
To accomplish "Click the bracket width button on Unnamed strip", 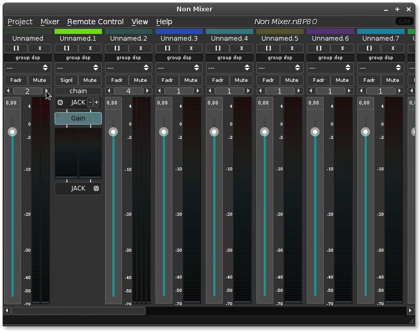I will pyautogui.click(x=16, y=48).
